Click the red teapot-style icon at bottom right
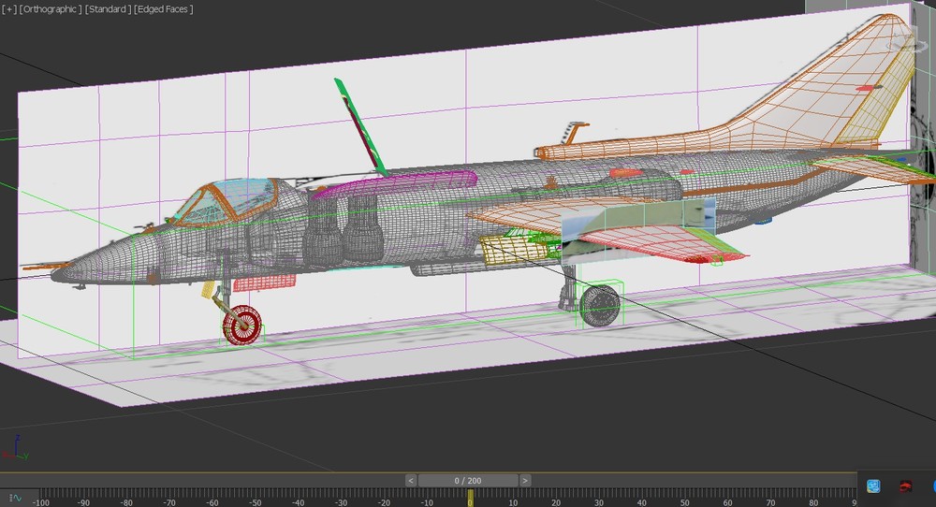This screenshot has width=936, height=507. coord(905,486)
